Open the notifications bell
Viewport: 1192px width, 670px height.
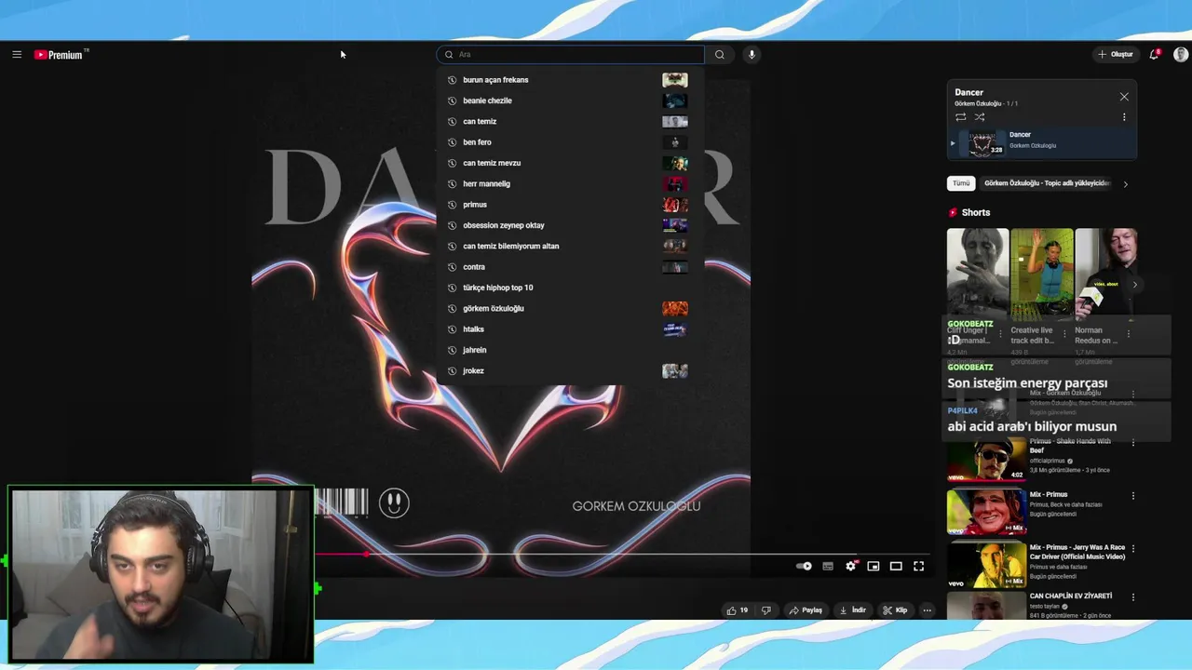pyautogui.click(x=1154, y=55)
